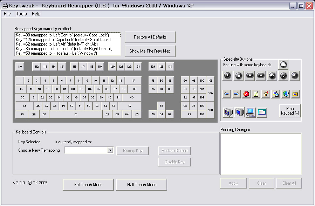This screenshot has width=315, height=206.
Task: Select the Key #62 remapped to Left Alt entry
Action: tap(68, 44)
